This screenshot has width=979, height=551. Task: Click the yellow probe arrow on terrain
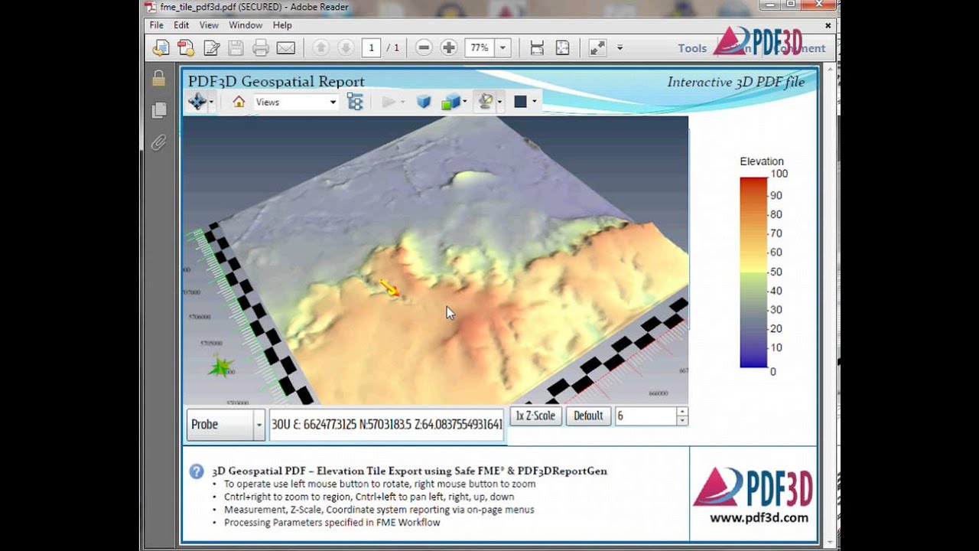390,289
